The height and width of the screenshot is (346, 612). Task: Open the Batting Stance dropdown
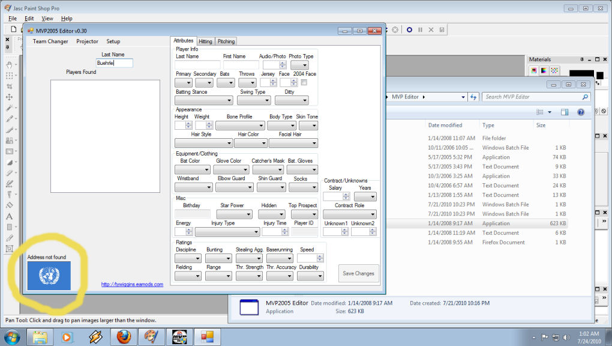pos(204,100)
